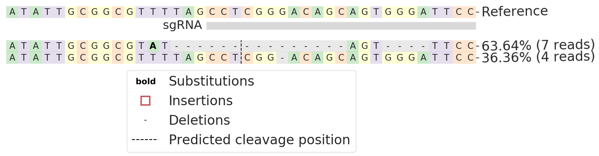Click the sgRNA label

tap(182, 25)
